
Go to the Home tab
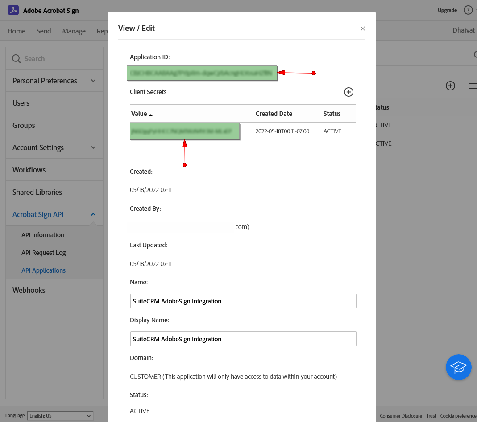(17, 31)
